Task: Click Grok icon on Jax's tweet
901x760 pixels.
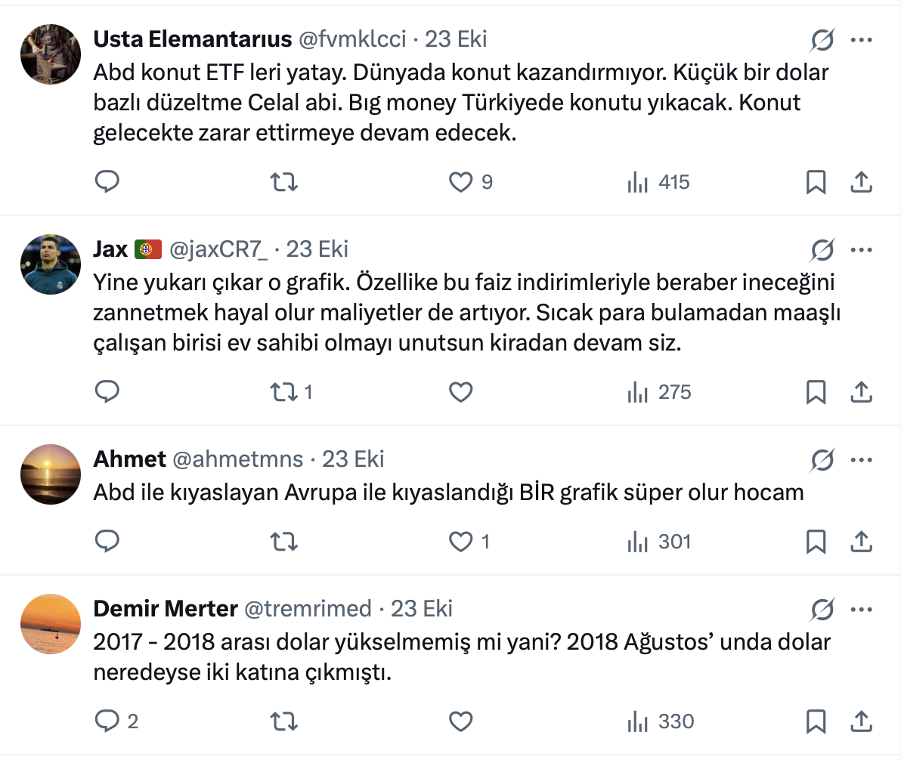Action: (x=822, y=249)
